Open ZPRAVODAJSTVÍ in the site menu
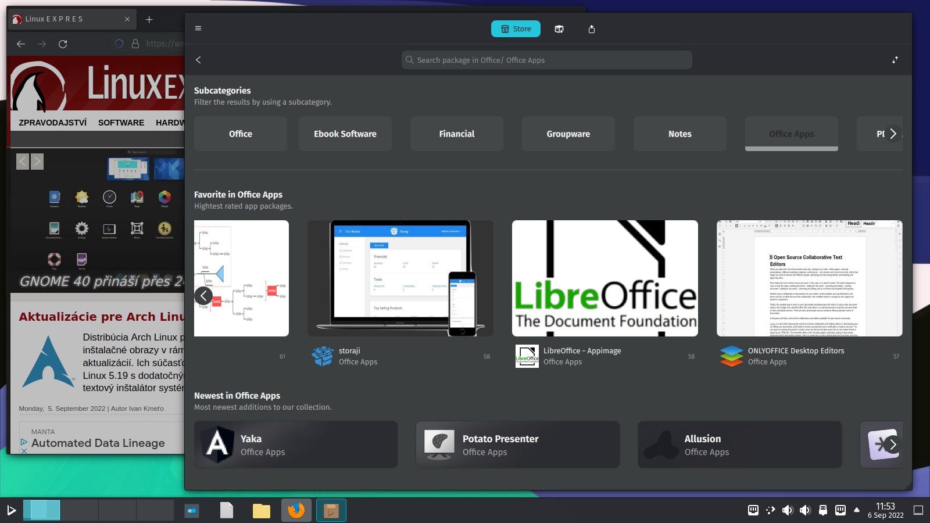 click(53, 123)
